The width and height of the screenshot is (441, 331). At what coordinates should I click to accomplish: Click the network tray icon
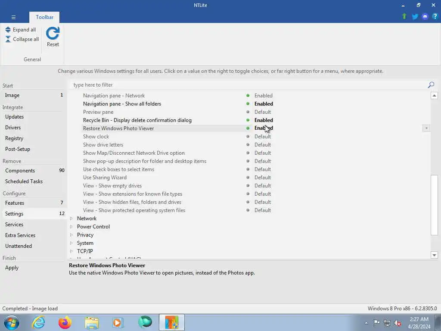pyautogui.click(x=387, y=323)
